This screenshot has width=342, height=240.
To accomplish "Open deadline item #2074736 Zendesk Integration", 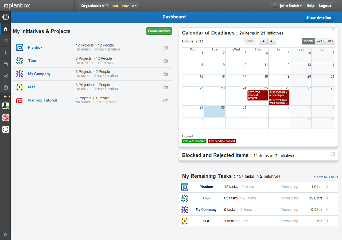I will pyautogui.click(x=258, y=95).
